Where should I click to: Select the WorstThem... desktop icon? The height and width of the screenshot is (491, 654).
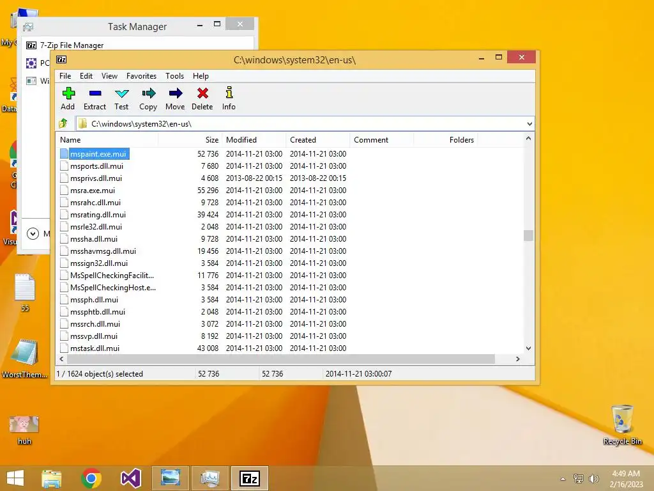point(24,358)
